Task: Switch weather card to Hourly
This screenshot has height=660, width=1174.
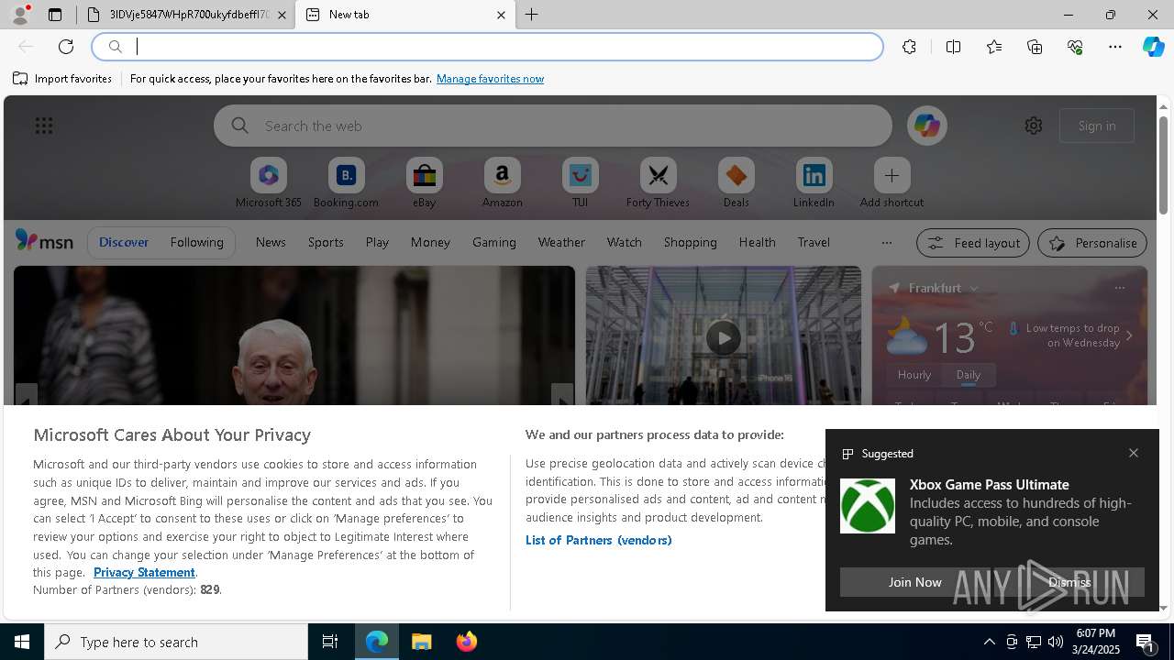Action: [914, 374]
